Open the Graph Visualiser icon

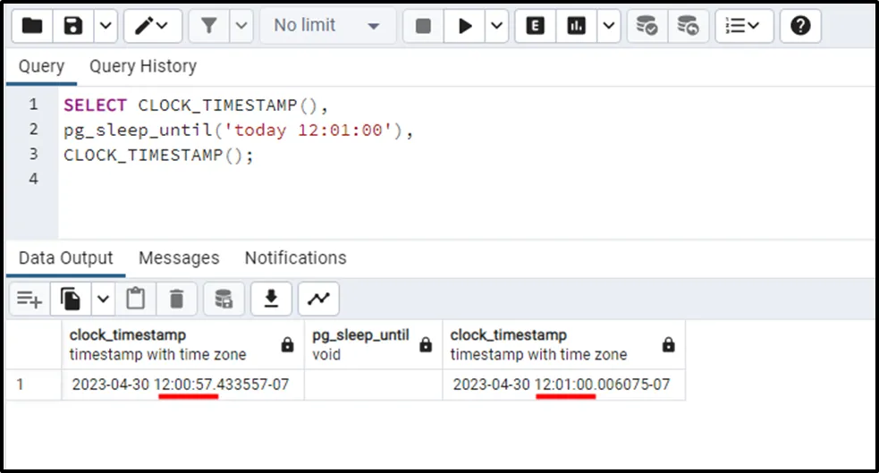[x=318, y=299]
